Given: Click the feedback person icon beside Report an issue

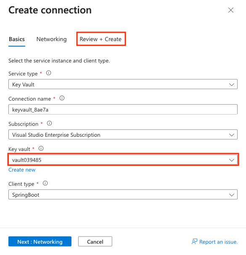Looking at the screenshot, I should (x=194, y=242).
